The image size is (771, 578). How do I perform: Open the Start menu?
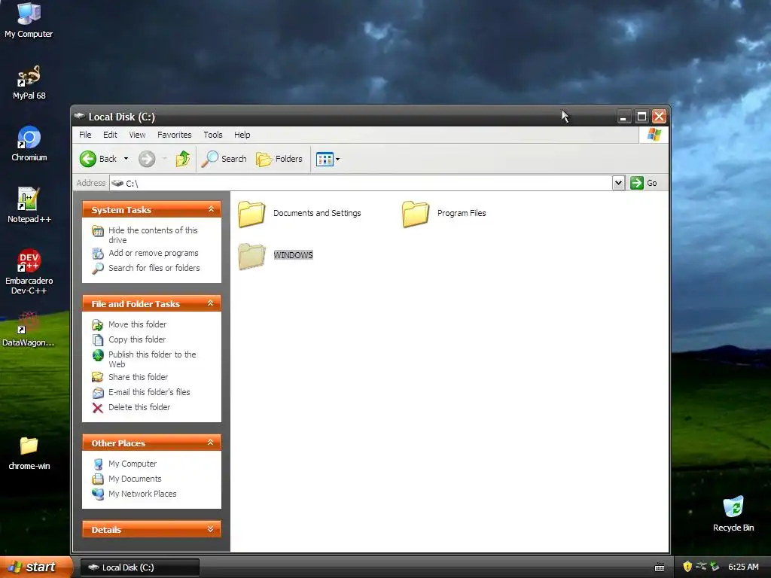coord(36,567)
